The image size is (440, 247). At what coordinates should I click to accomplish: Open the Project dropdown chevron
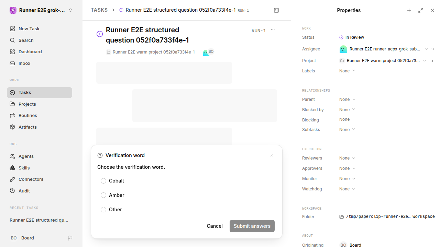pos(425,61)
